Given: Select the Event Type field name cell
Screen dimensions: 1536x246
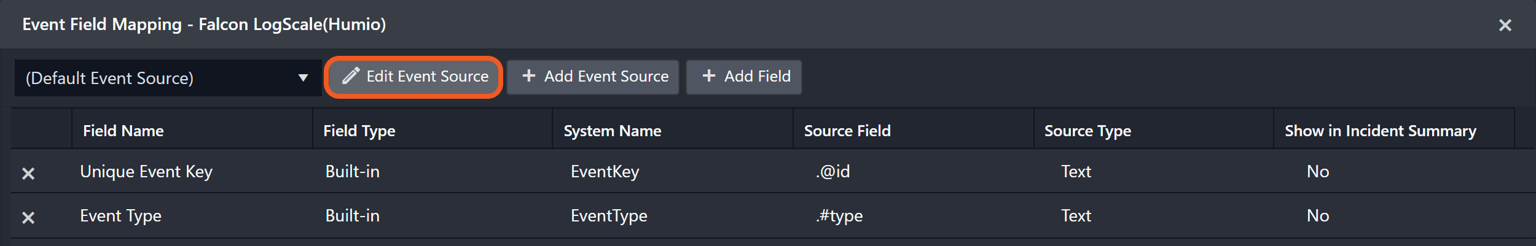Looking at the screenshot, I should (121, 216).
